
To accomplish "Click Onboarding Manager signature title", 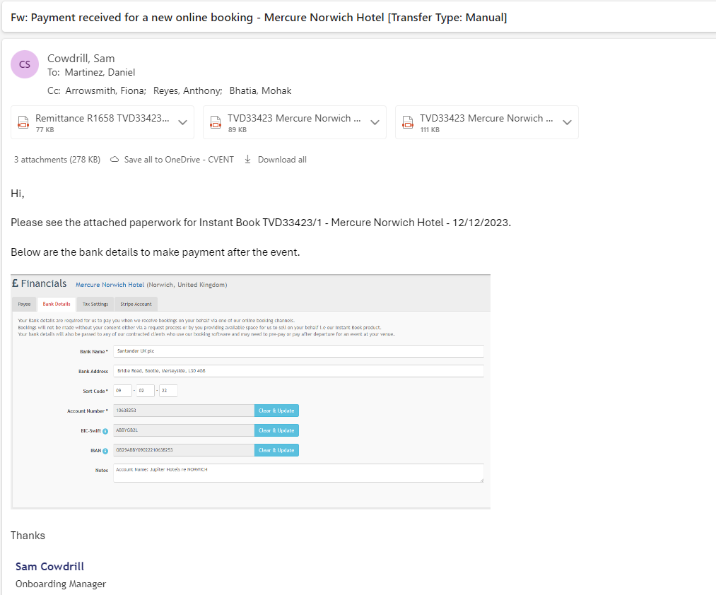I will [x=61, y=584].
